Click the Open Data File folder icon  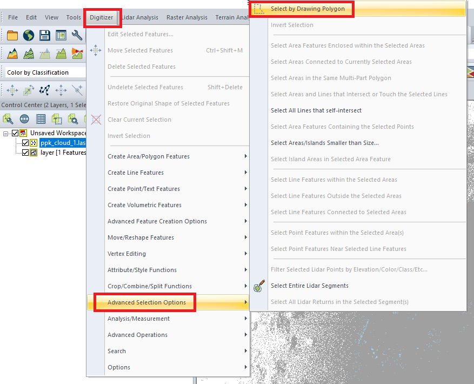pos(12,36)
